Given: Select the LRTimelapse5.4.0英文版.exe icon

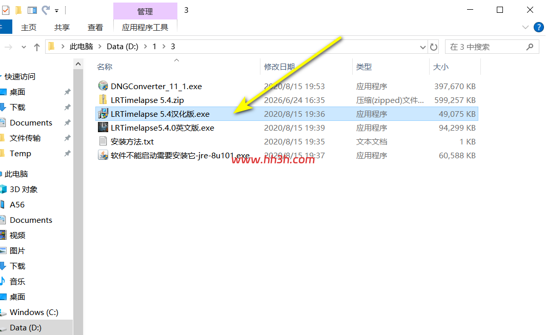Looking at the screenshot, I should pyautogui.click(x=103, y=128).
